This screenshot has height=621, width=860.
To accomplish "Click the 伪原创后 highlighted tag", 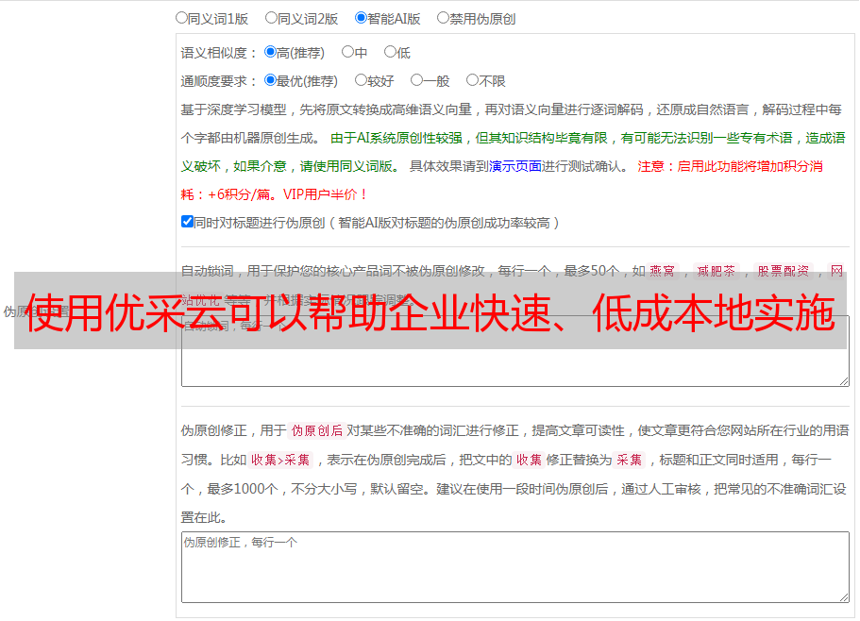I will [x=317, y=430].
